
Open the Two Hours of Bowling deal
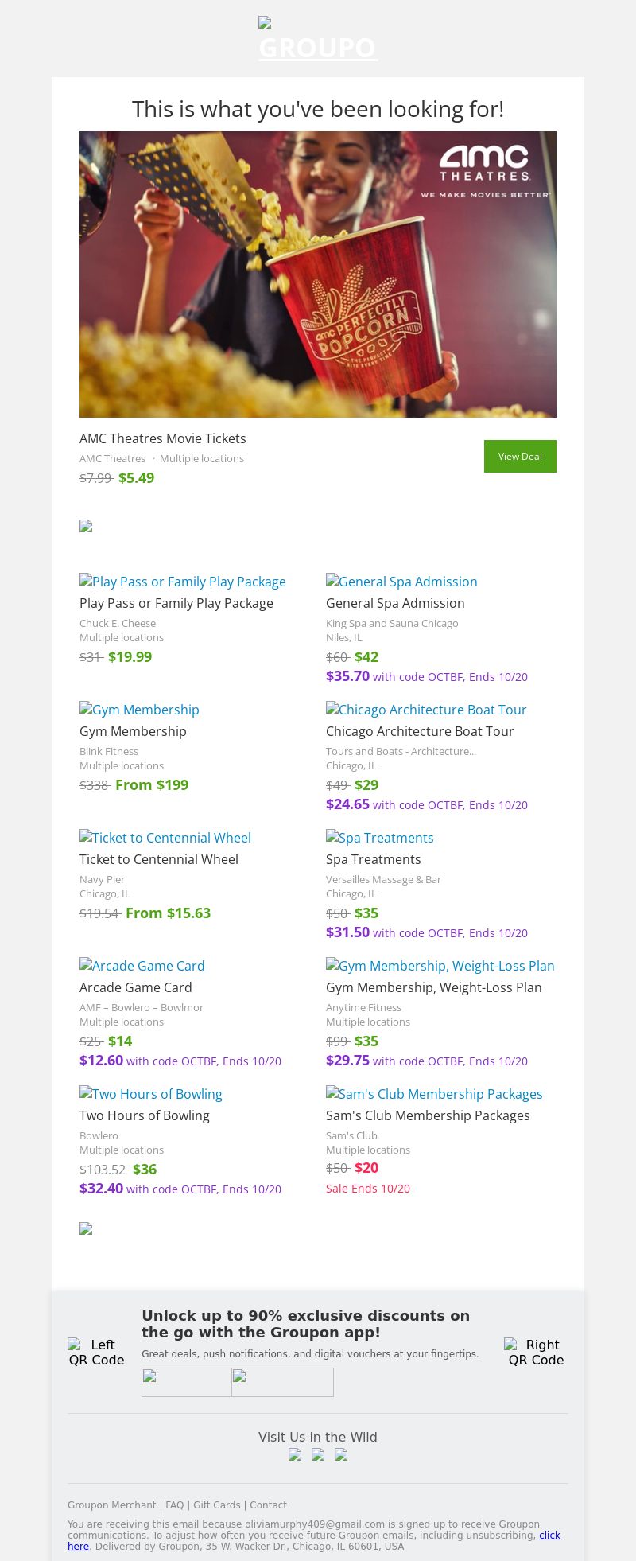pos(151,1094)
